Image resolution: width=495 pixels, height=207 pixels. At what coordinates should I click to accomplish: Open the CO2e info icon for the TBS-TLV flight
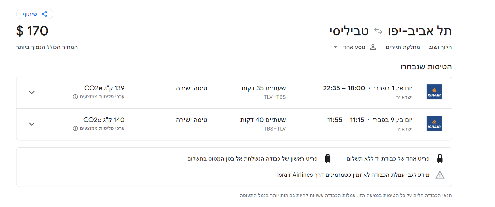[x=74, y=129]
